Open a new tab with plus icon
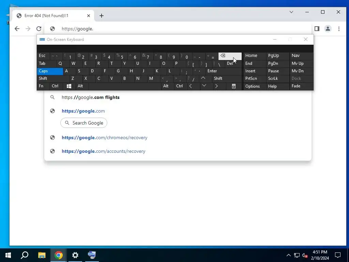 (x=102, y=16)
